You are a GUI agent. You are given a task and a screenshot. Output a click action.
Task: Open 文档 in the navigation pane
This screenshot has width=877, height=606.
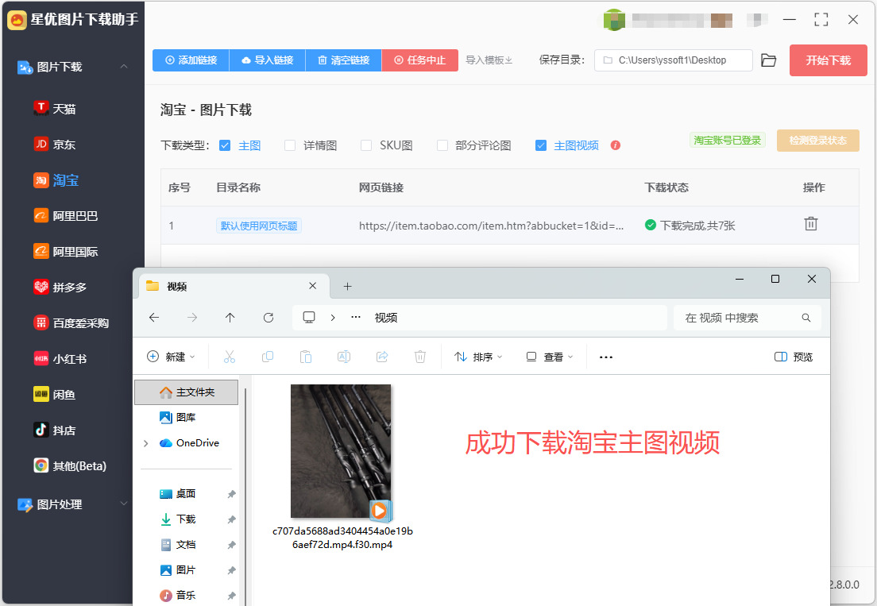178,545
